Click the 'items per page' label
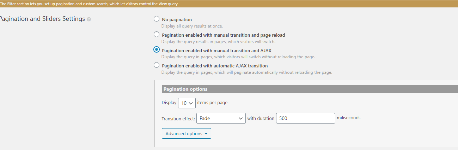 212,103
